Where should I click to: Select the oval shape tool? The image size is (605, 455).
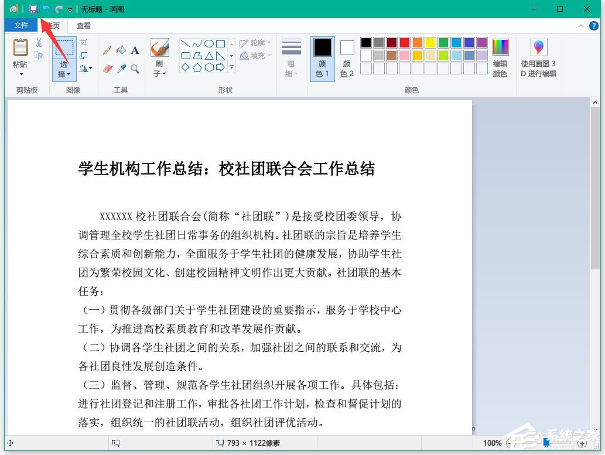point(209,43)
